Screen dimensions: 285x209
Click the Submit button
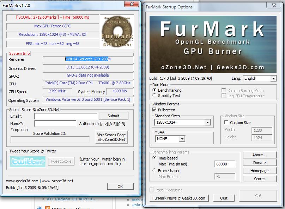click(114, 116)
